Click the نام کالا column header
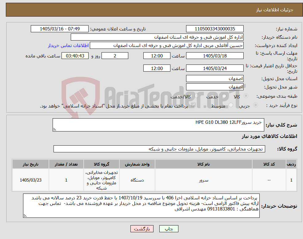303x239 pixels. coord(203,164)
